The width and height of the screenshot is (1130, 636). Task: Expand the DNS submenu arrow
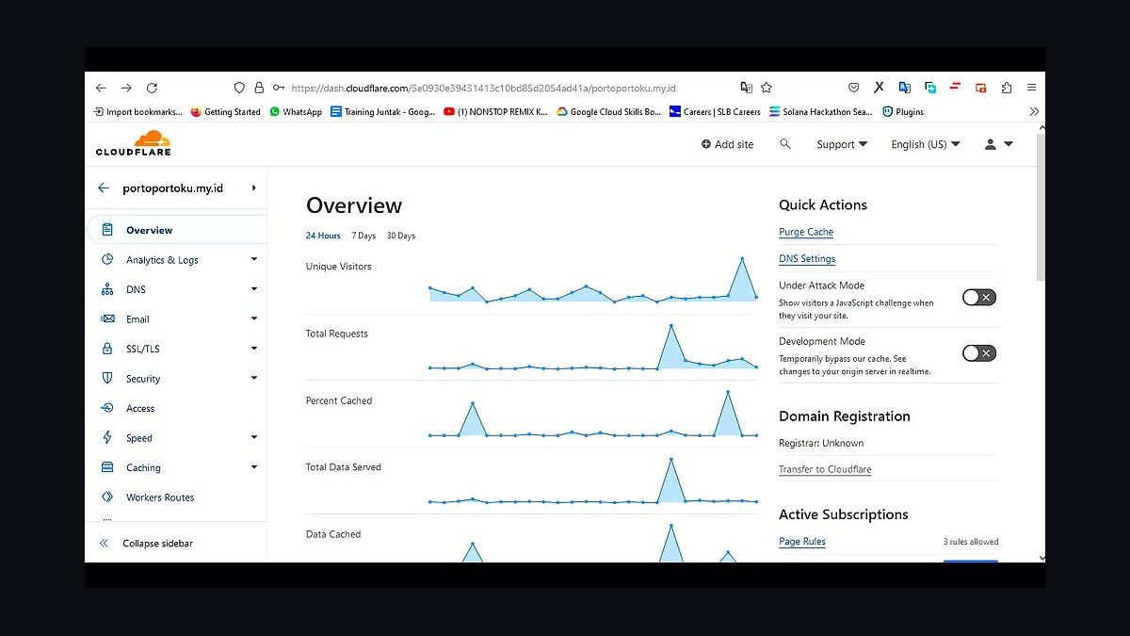coord(254,289)
